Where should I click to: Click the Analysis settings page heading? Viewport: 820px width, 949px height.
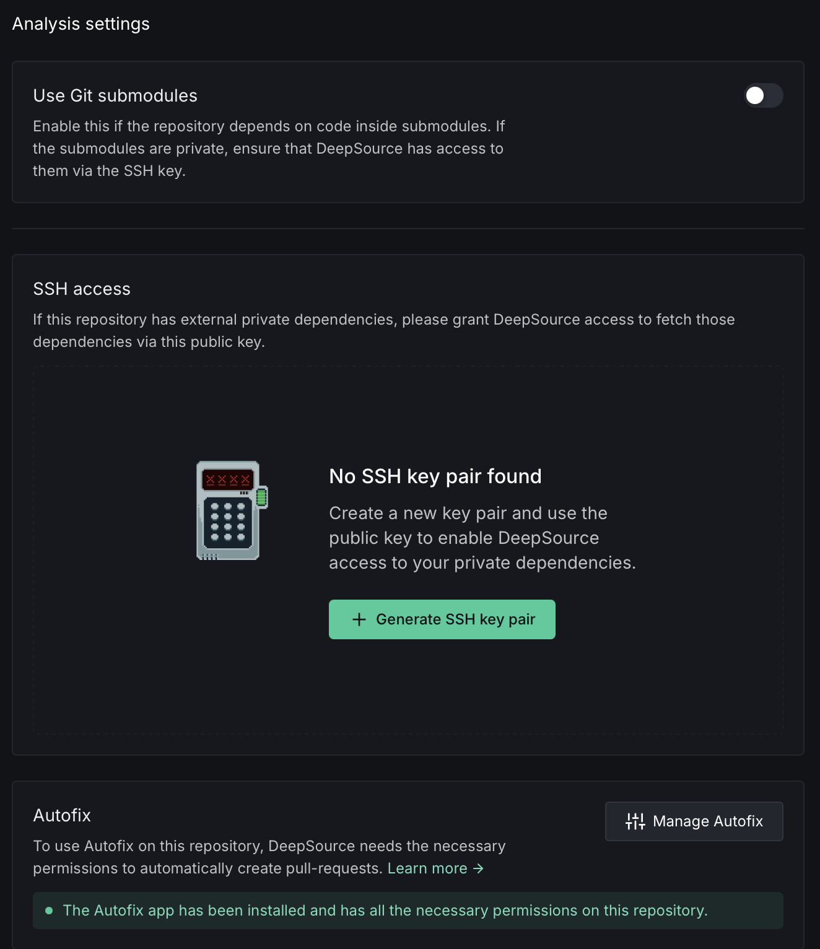[x=81, y=24]
